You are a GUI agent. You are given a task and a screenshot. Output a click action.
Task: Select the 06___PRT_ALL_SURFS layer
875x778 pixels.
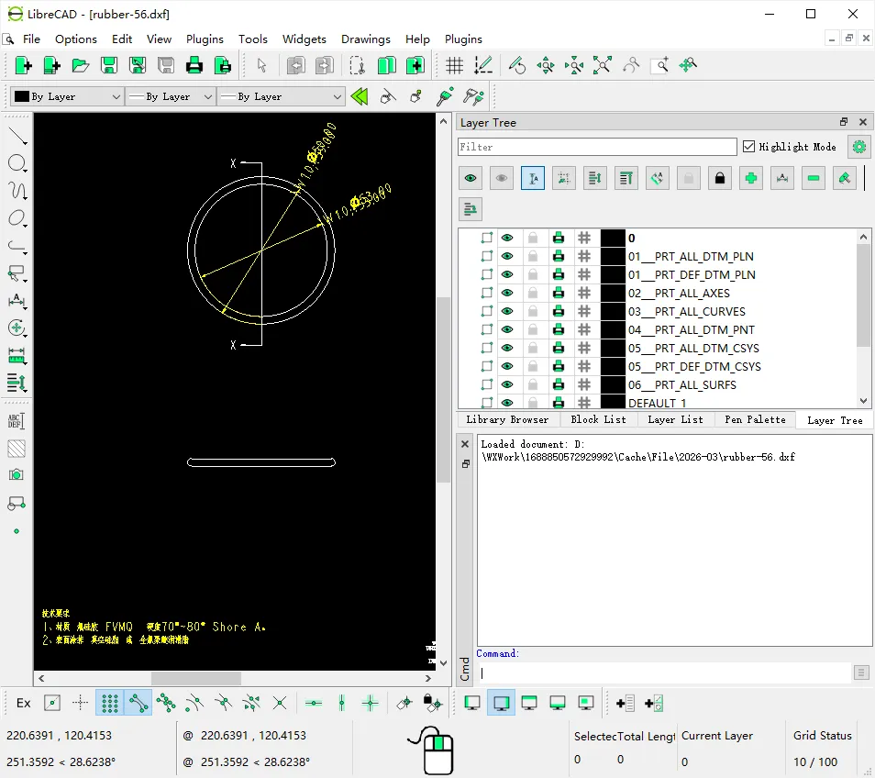tap(681, 385)
